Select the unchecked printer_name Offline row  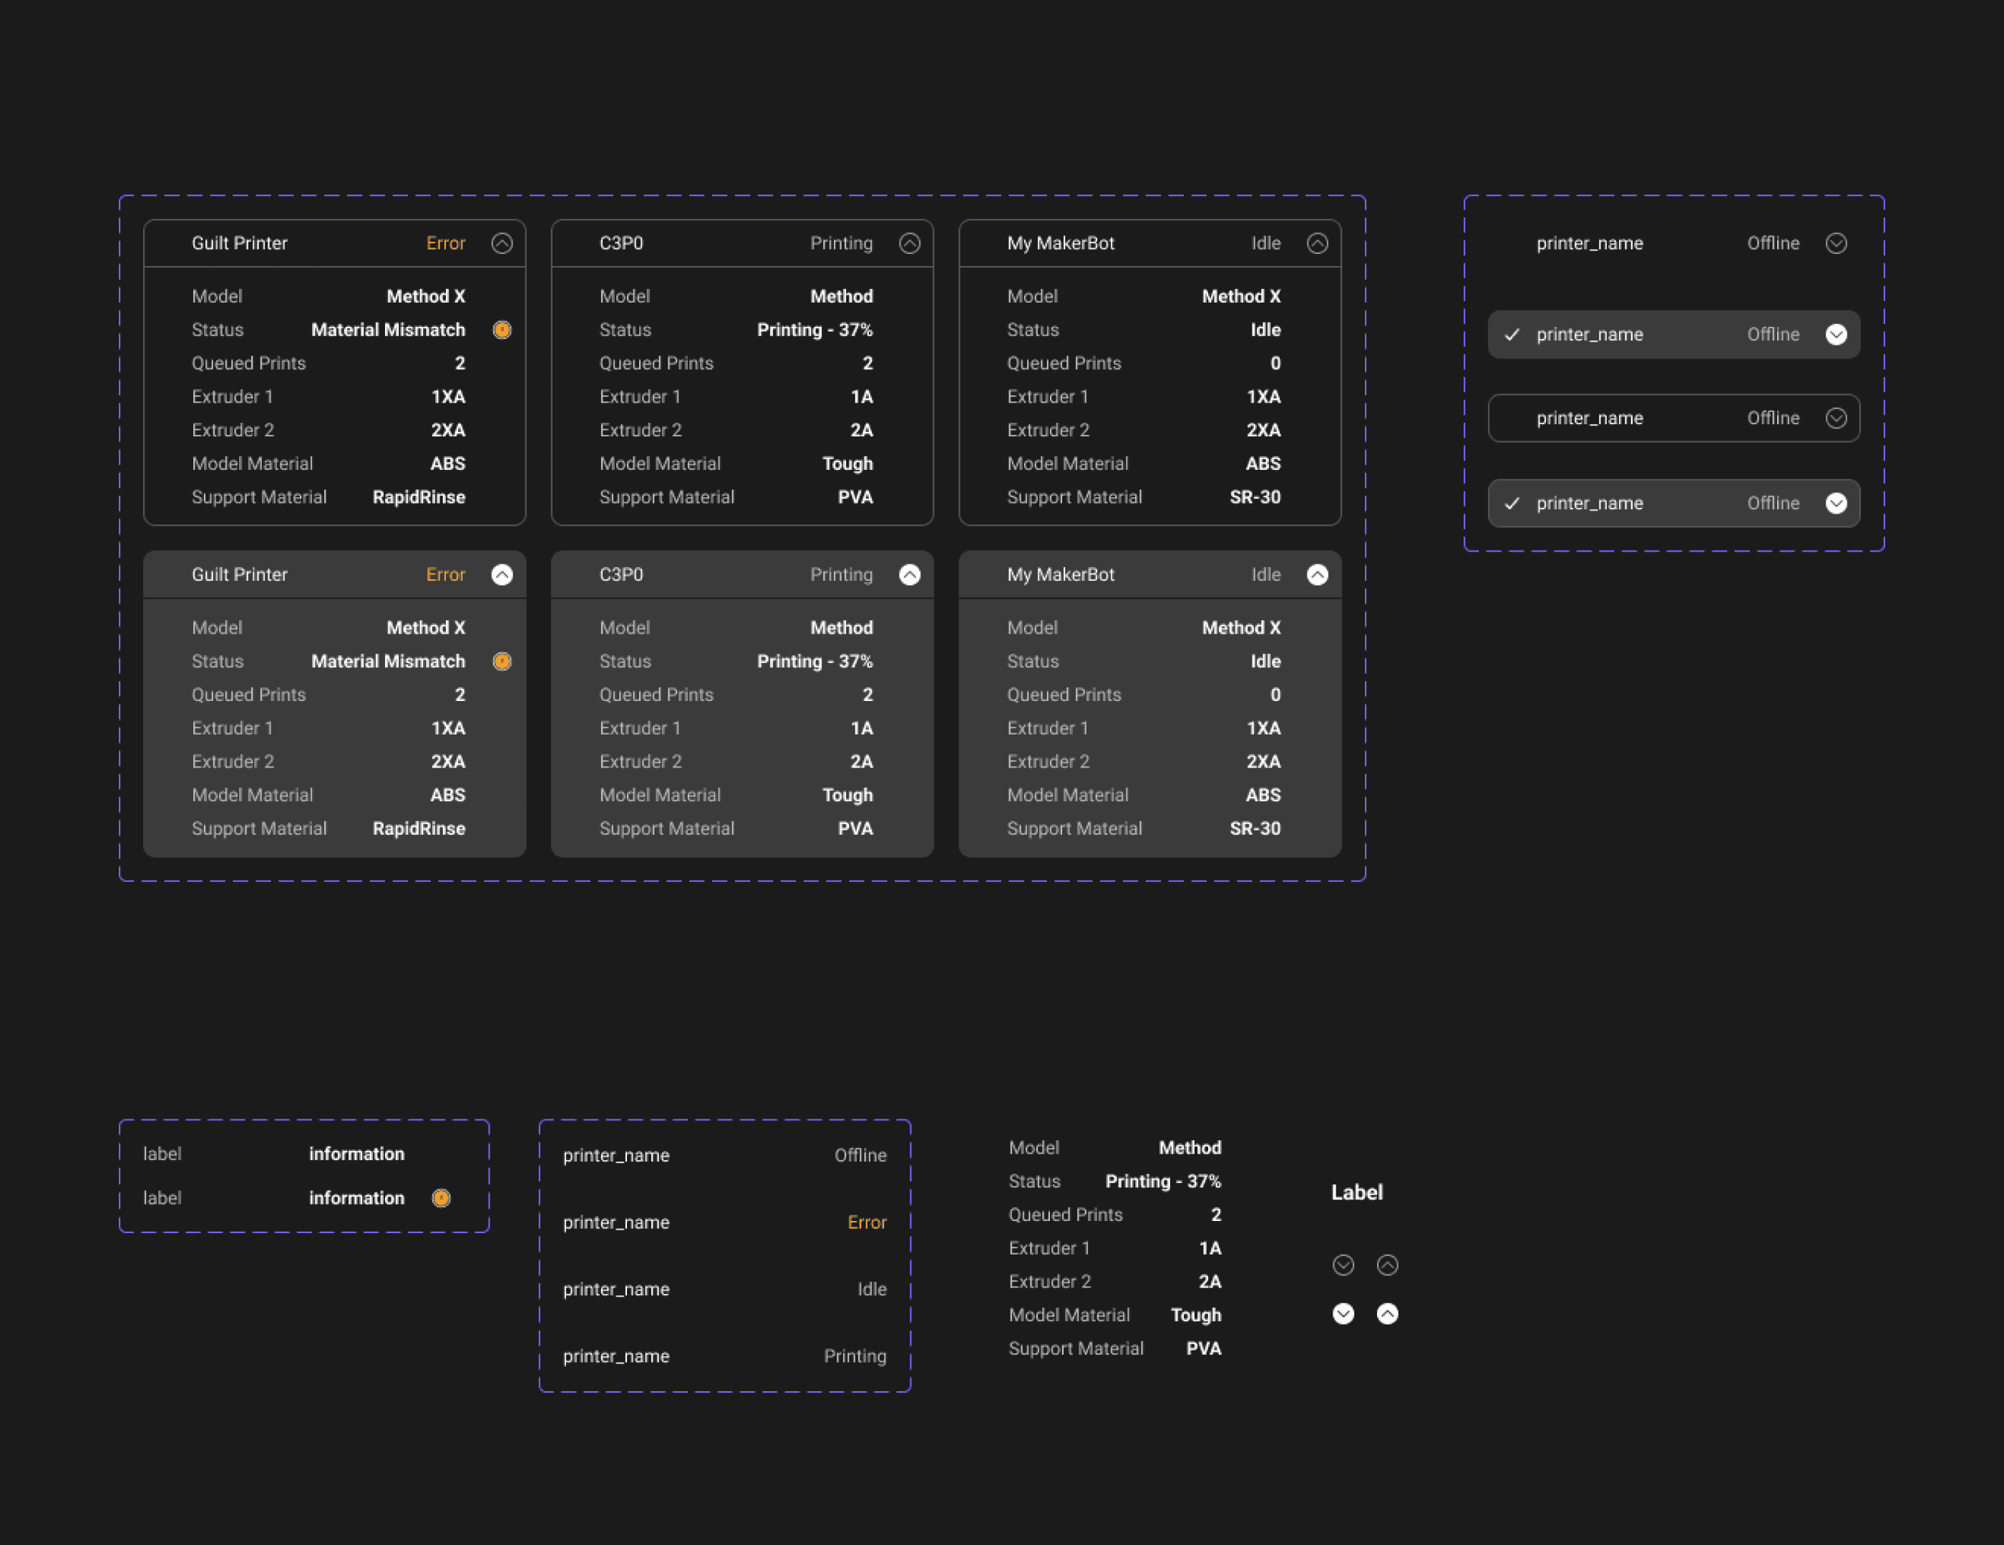pyautogui.click(x=1673, y=418)
